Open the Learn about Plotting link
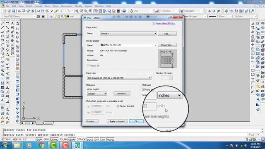Screen dimensions: 265x149 [x=166, y=23]
